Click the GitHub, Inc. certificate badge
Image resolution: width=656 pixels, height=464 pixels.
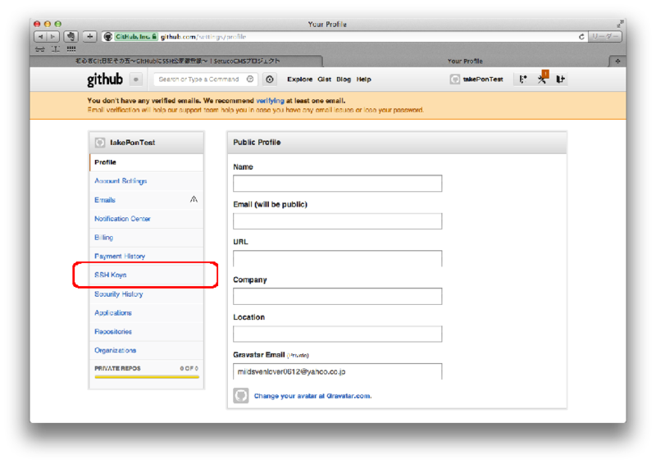coord(136,37)
